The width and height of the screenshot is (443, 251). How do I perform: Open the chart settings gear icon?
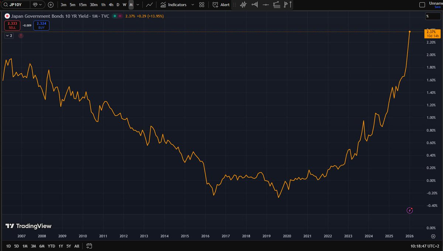[x=433, y=235]
